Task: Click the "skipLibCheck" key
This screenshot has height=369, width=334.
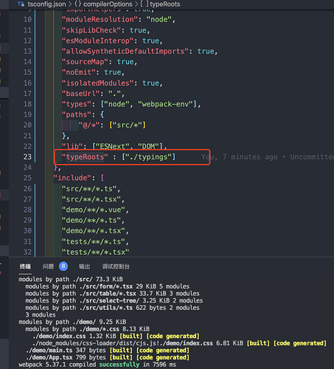Action: pyautogui.click(x=91, y=30)
